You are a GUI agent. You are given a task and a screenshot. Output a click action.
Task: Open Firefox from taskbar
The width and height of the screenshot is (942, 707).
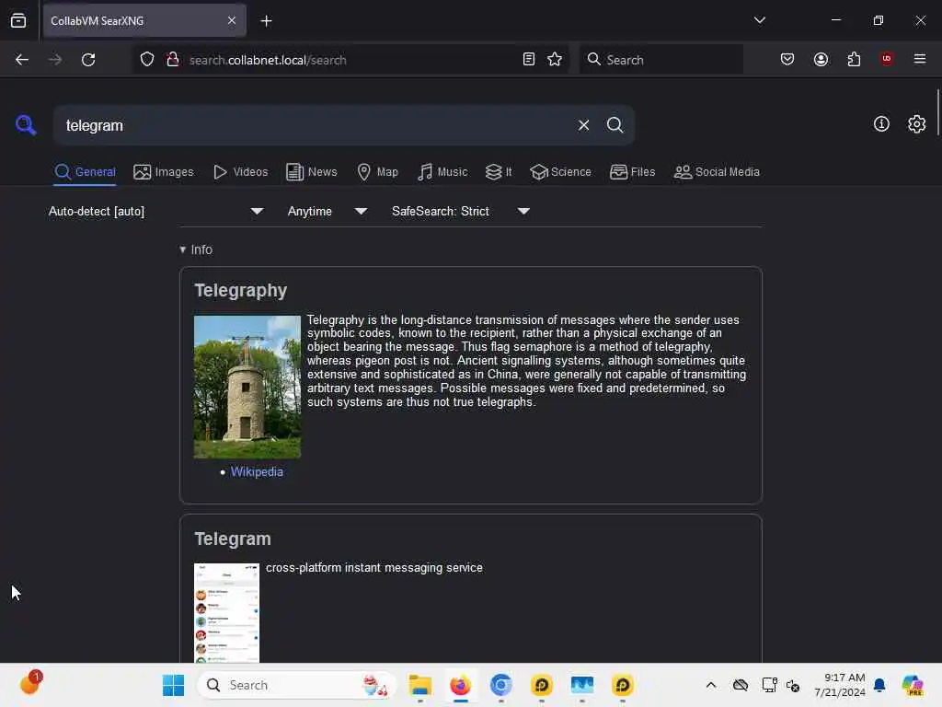click(461, 685)
